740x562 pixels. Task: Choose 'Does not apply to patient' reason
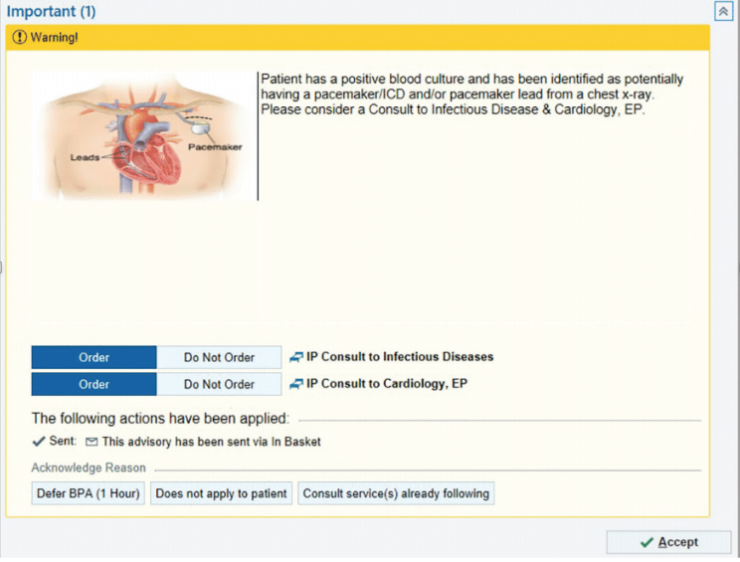point(221,493)
